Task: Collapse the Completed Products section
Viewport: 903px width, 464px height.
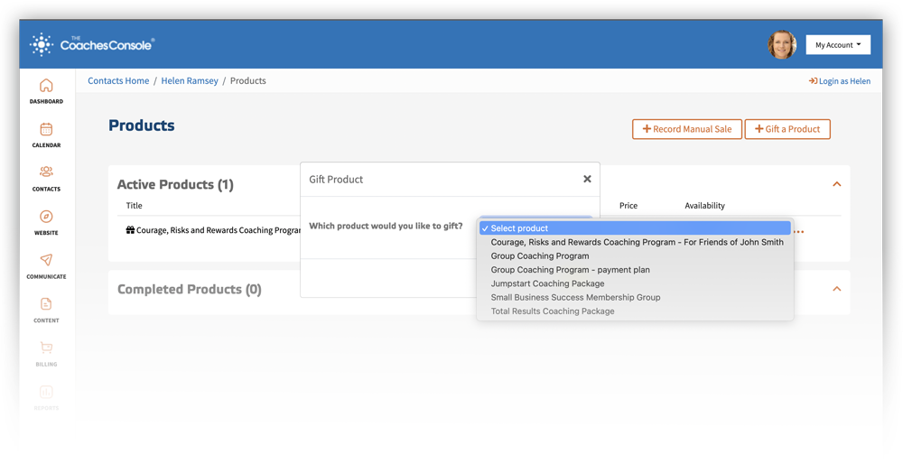Action: 837,289
